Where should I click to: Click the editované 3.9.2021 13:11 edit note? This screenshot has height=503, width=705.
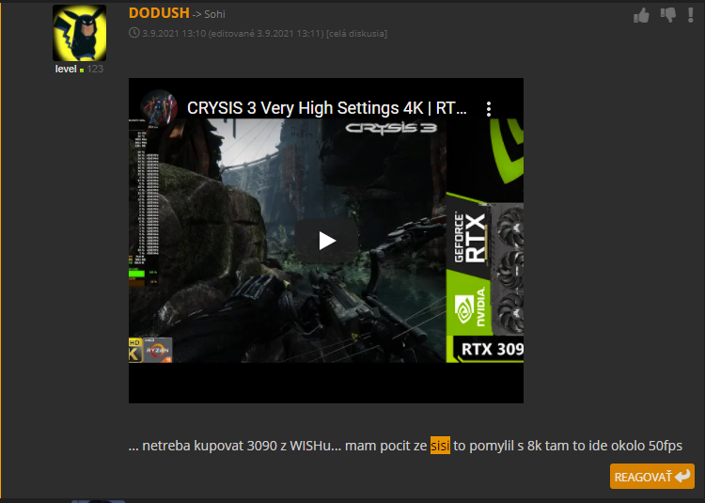(x=259, y=34)
